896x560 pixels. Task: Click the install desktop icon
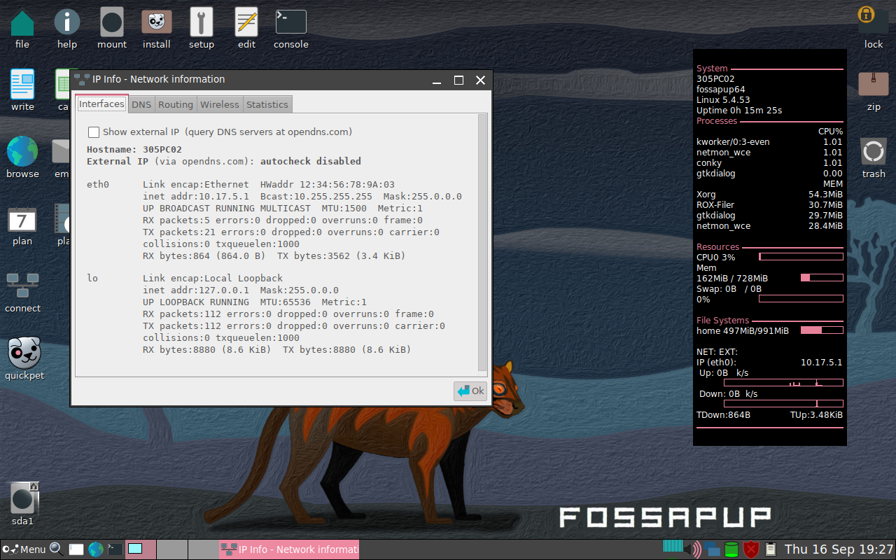(157, 22)
